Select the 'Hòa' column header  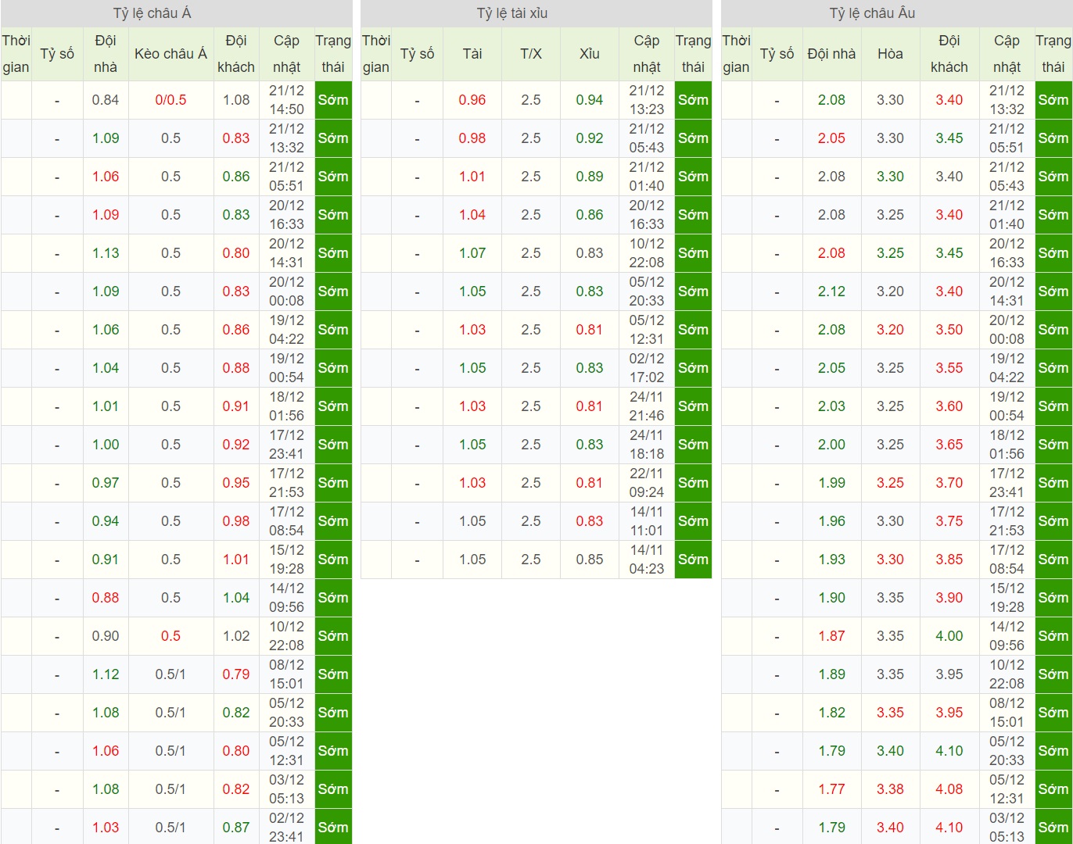point(890,54)
